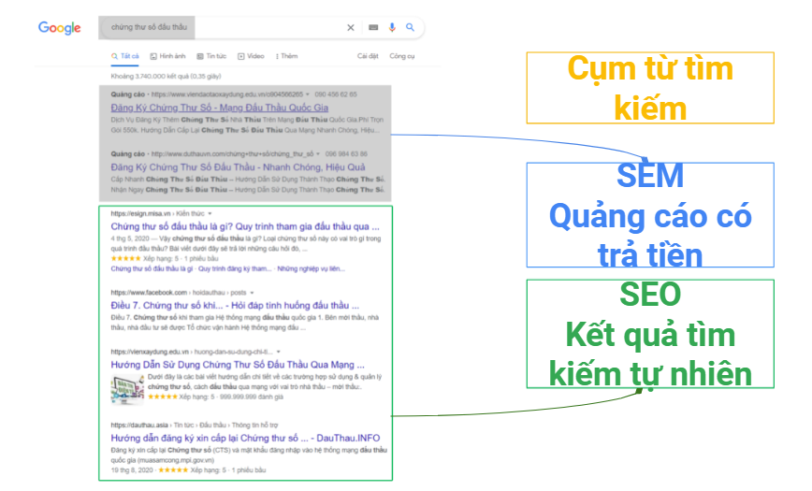Screen dimensions: 812x491
Task: Click the Google logo
Action: [x=60, y=27]
